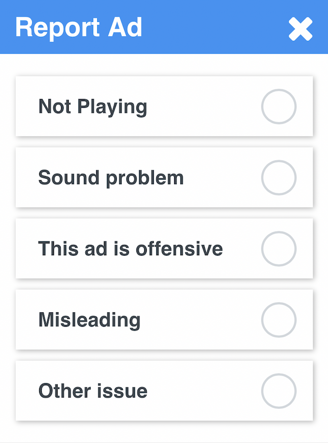
Task: Mark the Misleading radio button
Action: pos(279,320)
